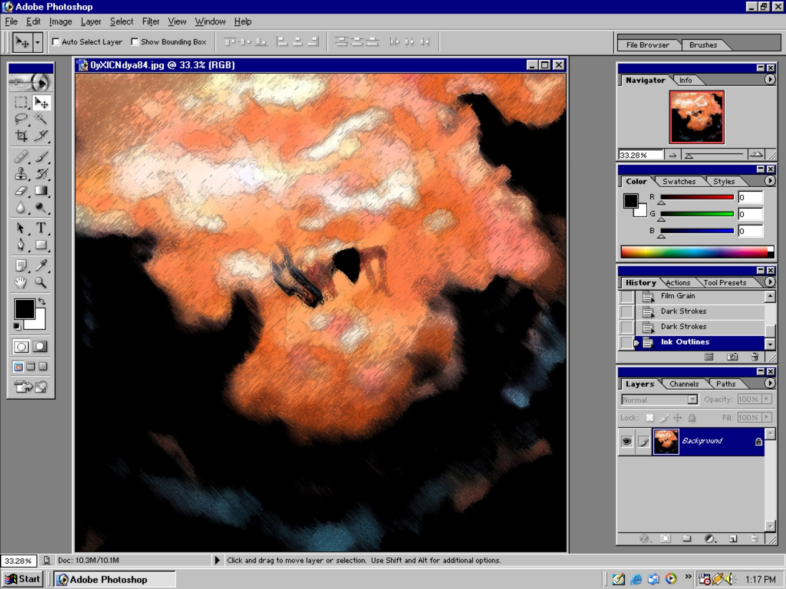
Task: Click the Dark Strokes history state
Action: pos(683,311)
